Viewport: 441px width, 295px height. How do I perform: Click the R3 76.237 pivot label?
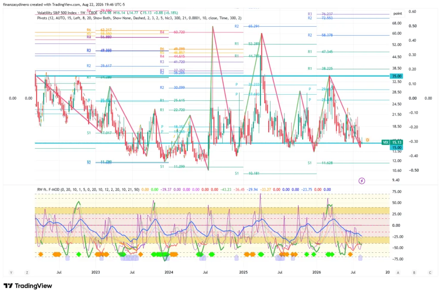tap(320, 14)
